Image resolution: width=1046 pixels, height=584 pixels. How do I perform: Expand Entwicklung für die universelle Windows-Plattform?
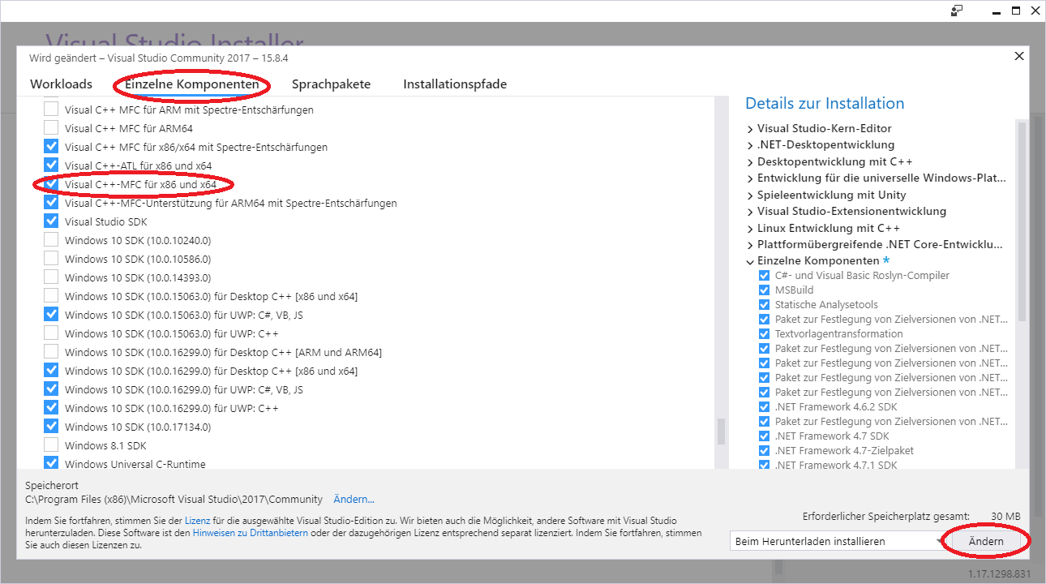(750, 178)
